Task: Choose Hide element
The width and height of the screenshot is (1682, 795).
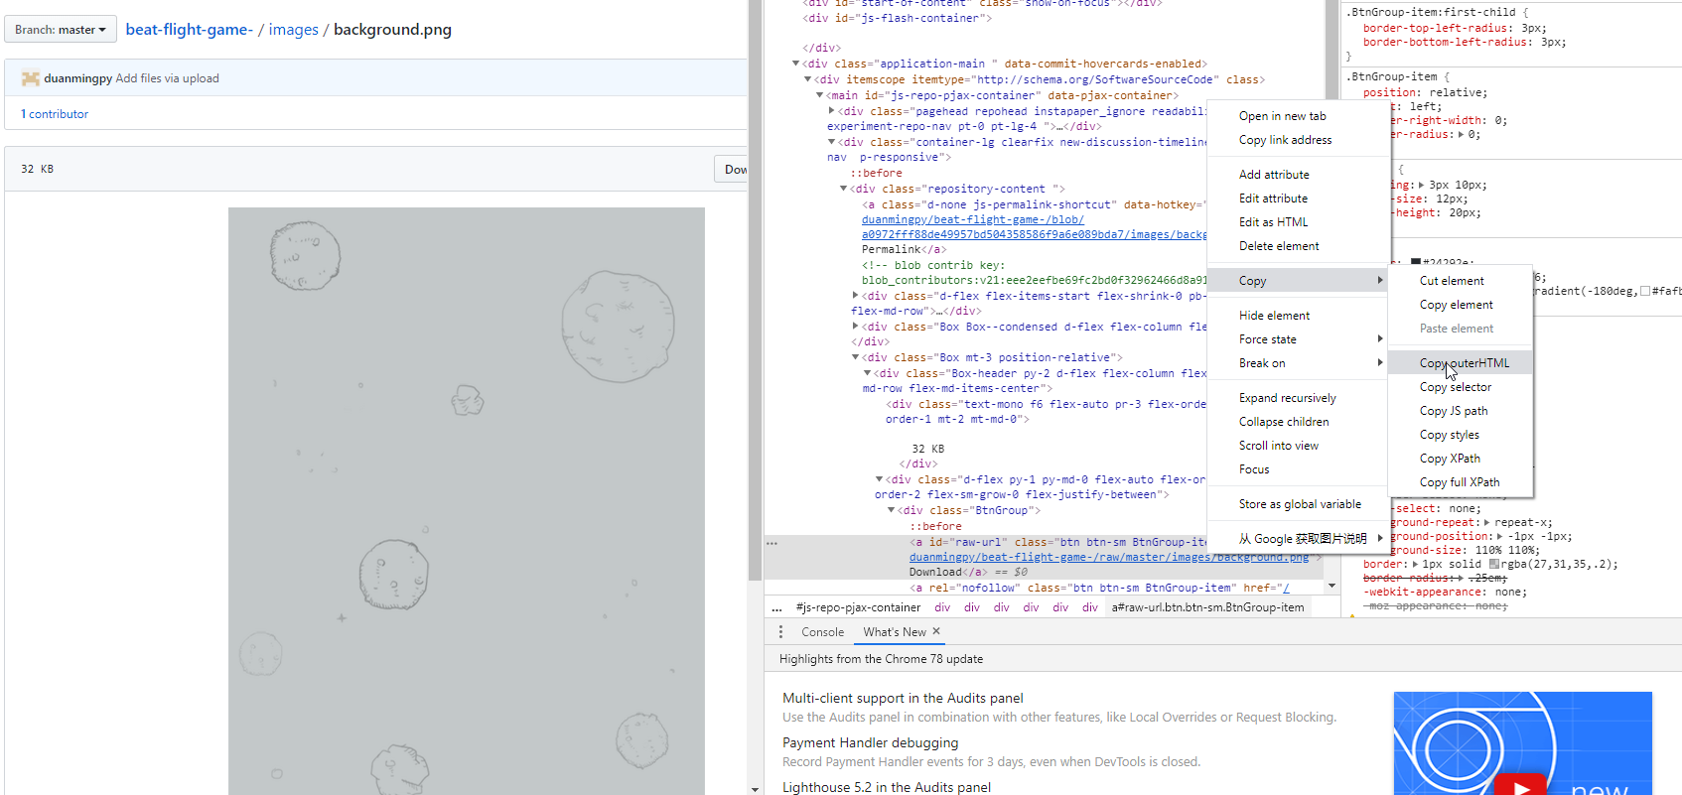Action: click(x=1298, y=316)
